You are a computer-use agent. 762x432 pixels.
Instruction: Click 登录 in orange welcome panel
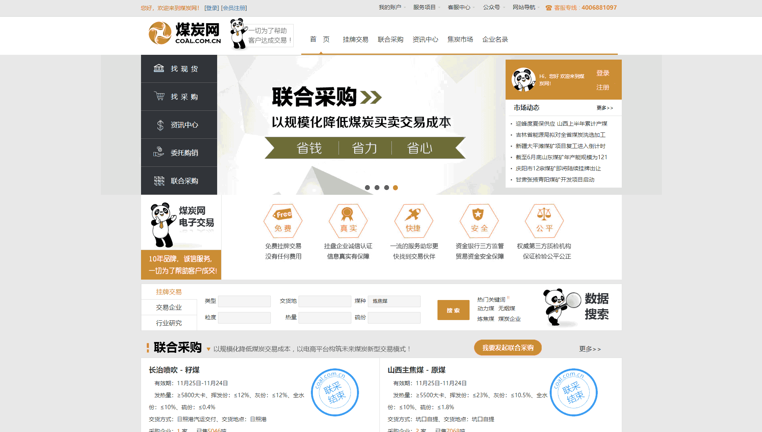coord(603,73)
